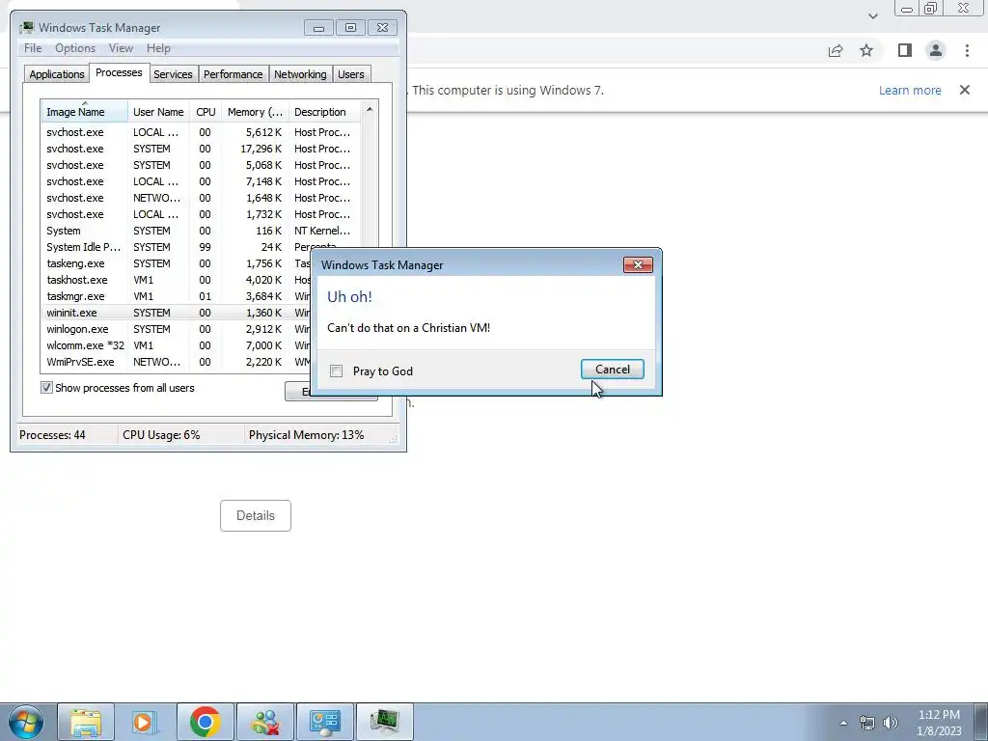Viewport: 988px width, 741px height.
Task: Click the CPU Usage: 6% status entry
Action: pos(161,435)
